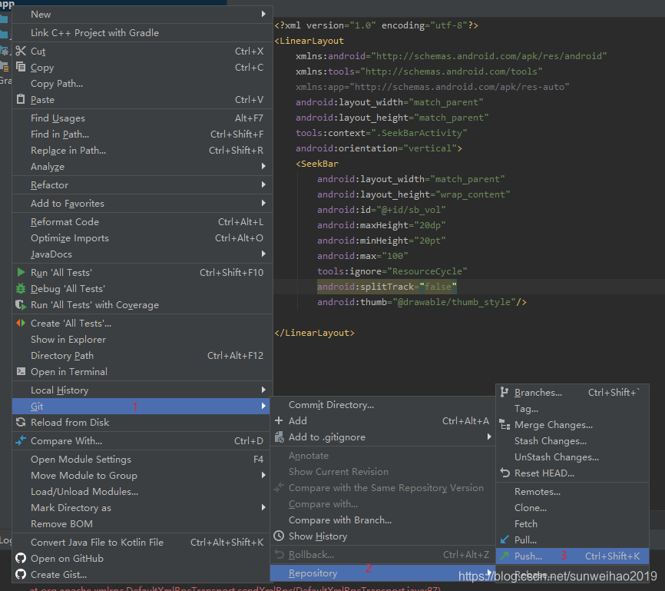Choose Compare with Branch...
This screenshot has width=665, height=591.
[382, 520]
